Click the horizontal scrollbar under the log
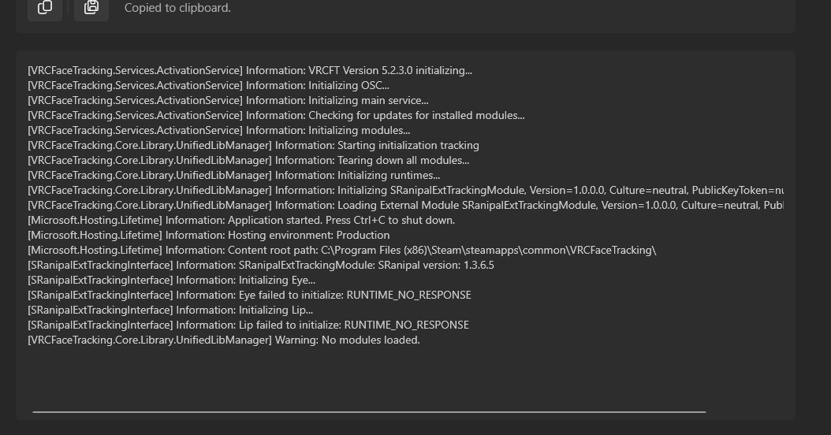The image size is (831, 435). tap(369, 411)
